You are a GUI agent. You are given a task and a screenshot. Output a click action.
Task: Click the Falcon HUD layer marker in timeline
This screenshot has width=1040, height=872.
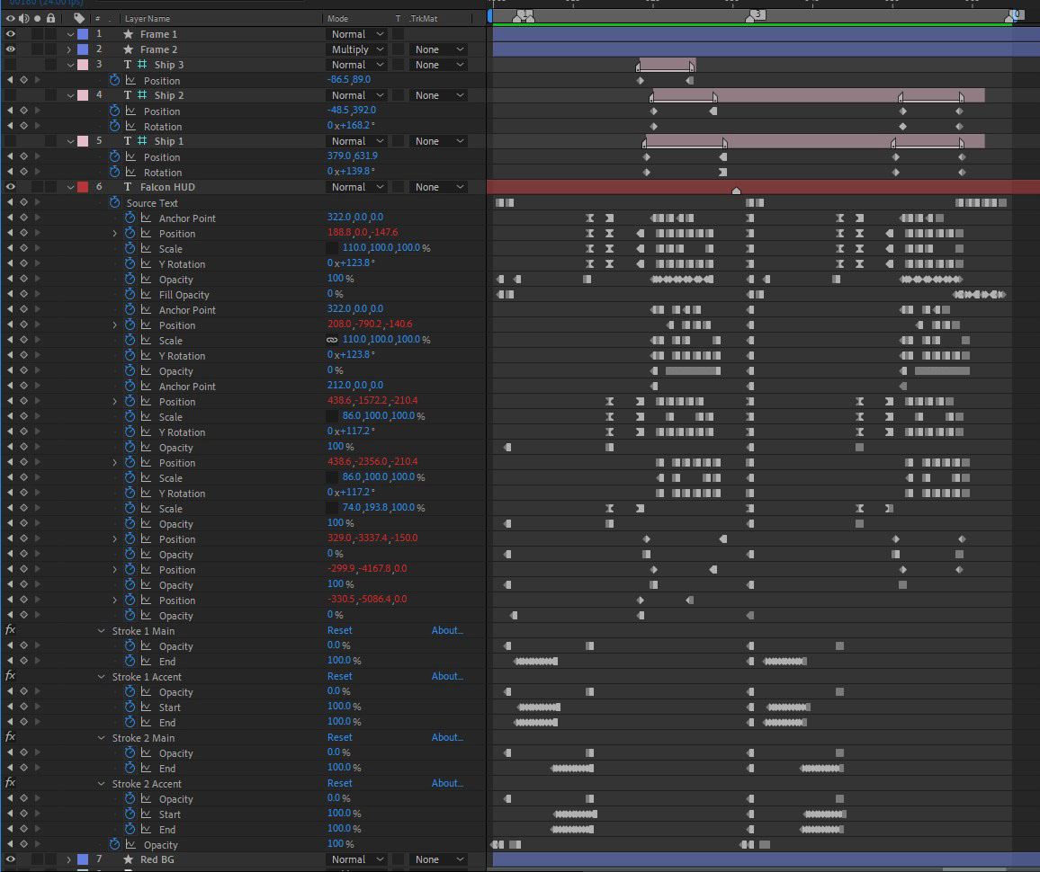pyautogui.click(x=736, y=191)
